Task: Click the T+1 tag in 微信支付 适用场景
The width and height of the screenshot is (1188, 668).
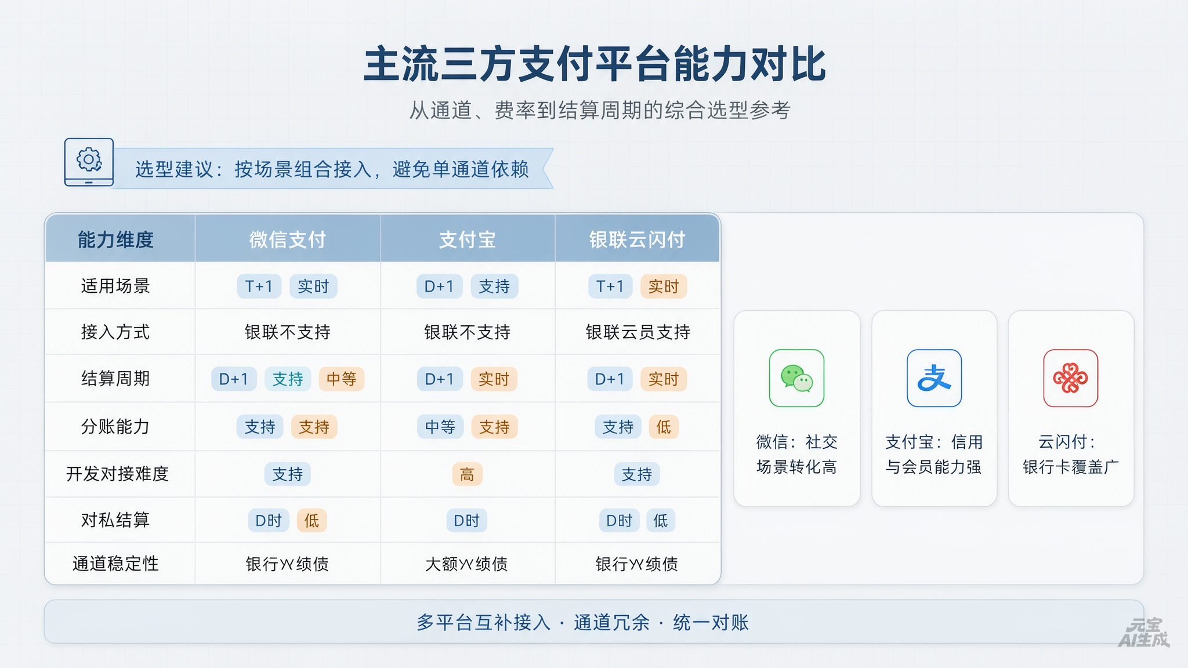Action: (259, 286)
